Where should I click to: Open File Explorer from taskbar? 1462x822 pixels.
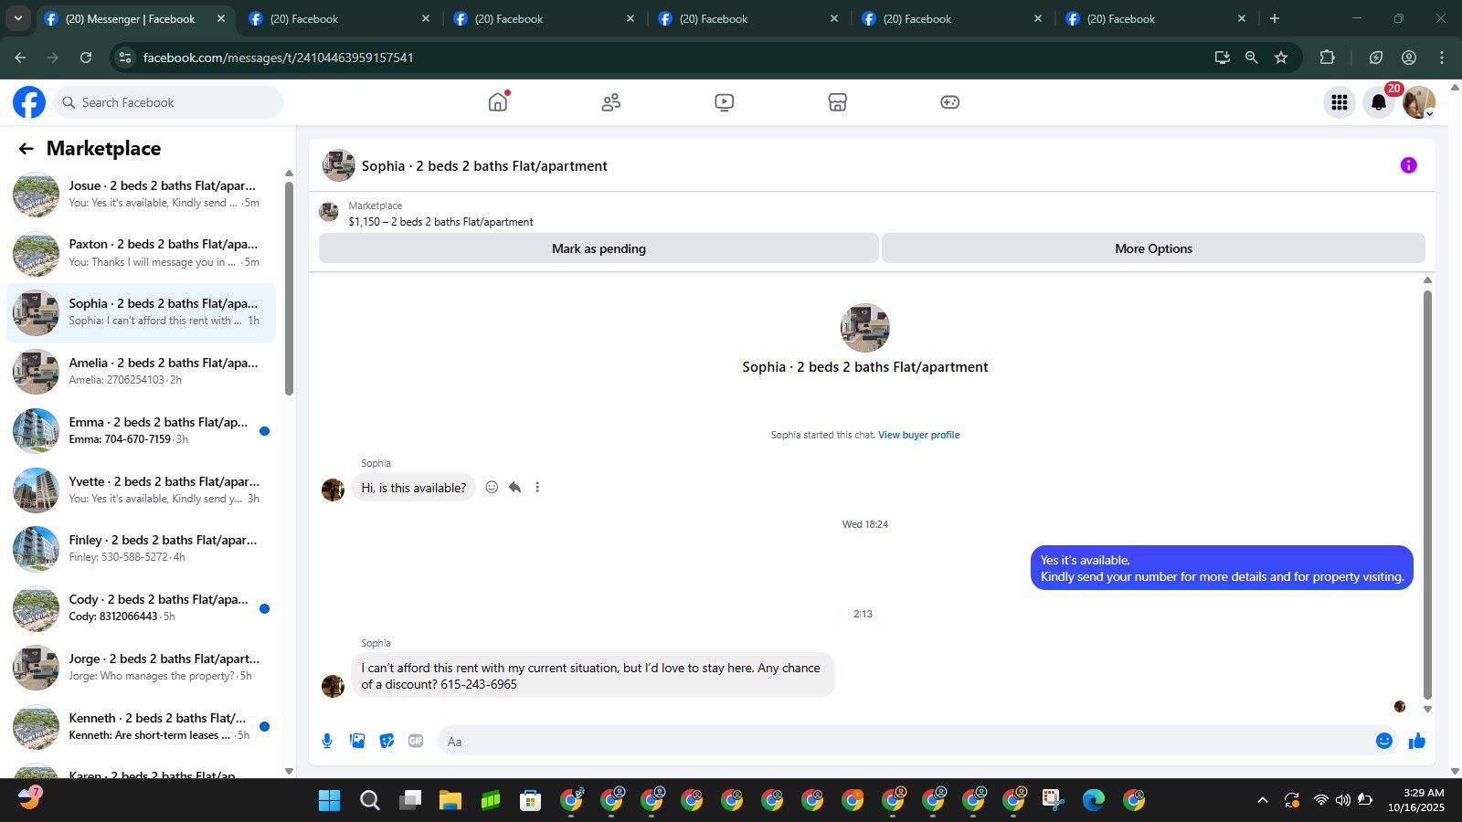[x=450, y=801]
